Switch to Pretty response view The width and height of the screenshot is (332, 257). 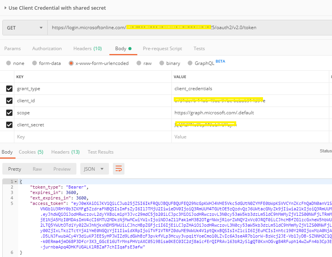point(15,169)
